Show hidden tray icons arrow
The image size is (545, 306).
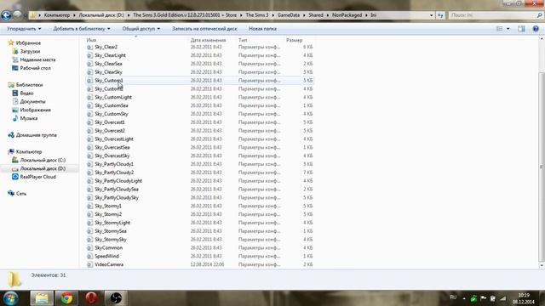(x=464, y=298)
